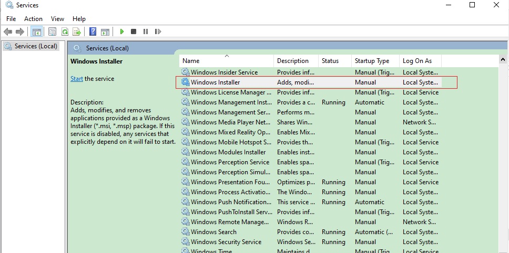Click gear icon of Windows Installer row
The height and width of the screenshot is (253, 509).
(x=186, y=82)
